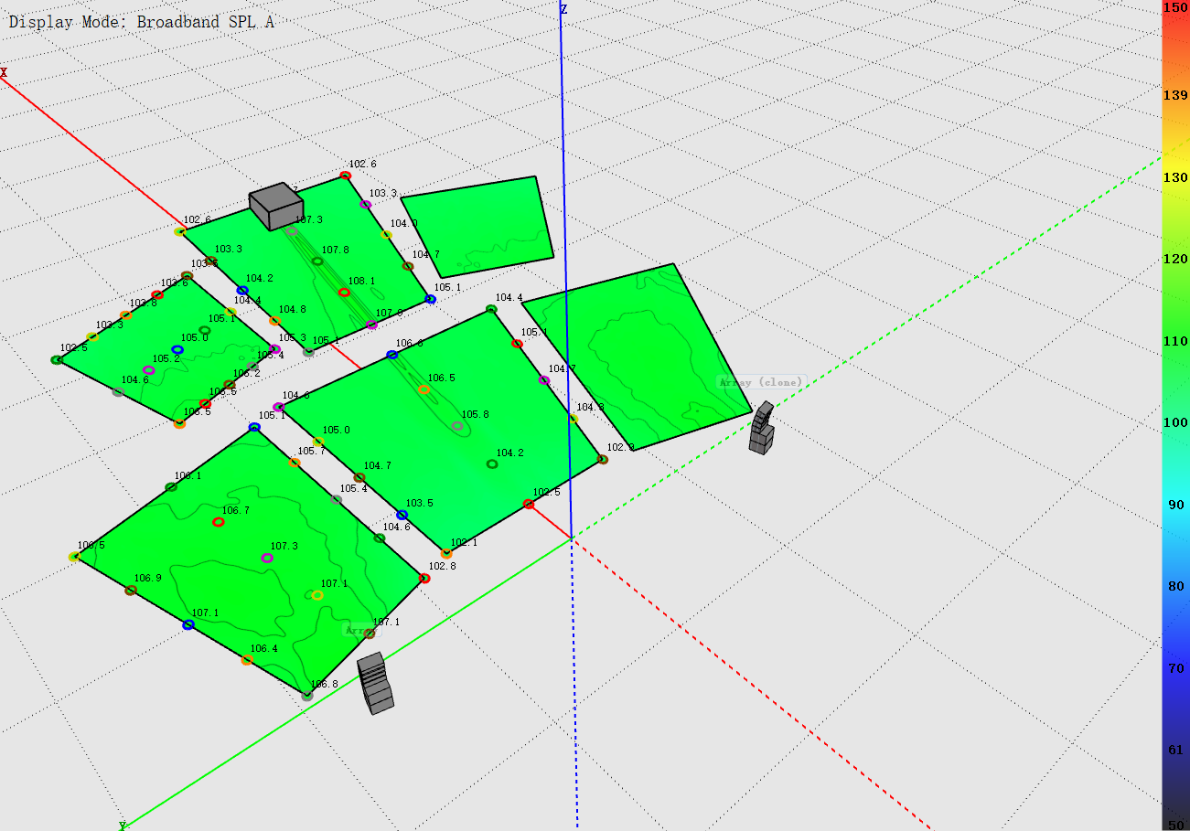This screenshot has width=1190, height=831.
Task: Click the magenta ring marker labeled 107.3 in front surface
Action: click(267, 558)
